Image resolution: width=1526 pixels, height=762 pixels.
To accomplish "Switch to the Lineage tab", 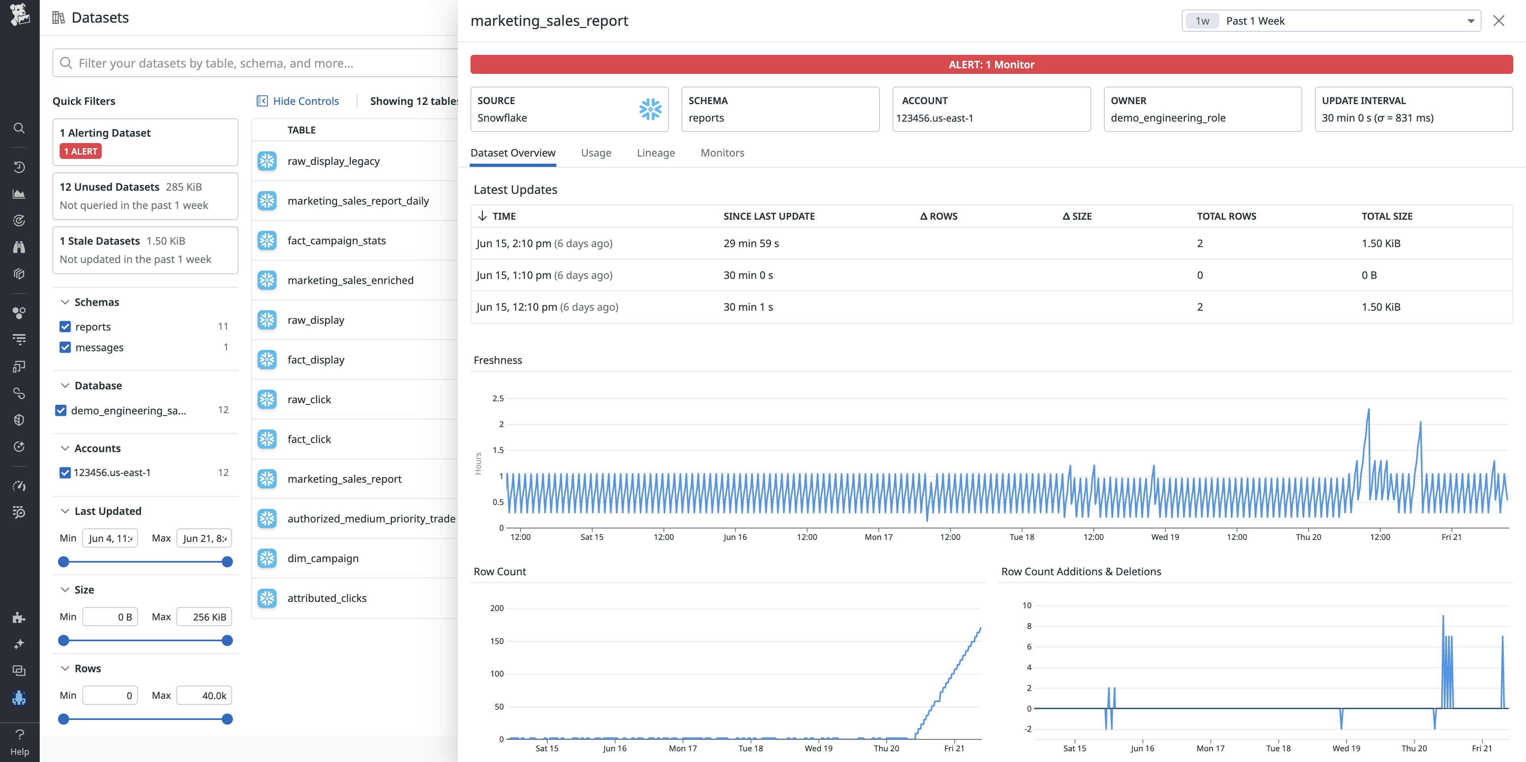I will [x=656, y=153].
